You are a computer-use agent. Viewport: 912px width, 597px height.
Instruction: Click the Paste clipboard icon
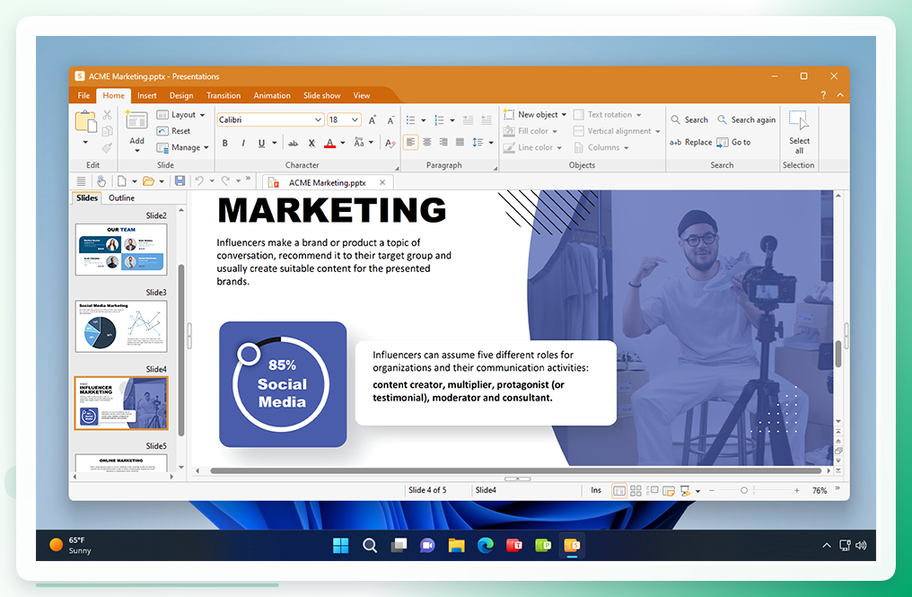(x=85, y=121)
